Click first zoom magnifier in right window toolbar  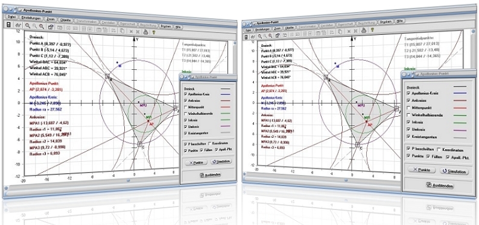pos(260,36)
